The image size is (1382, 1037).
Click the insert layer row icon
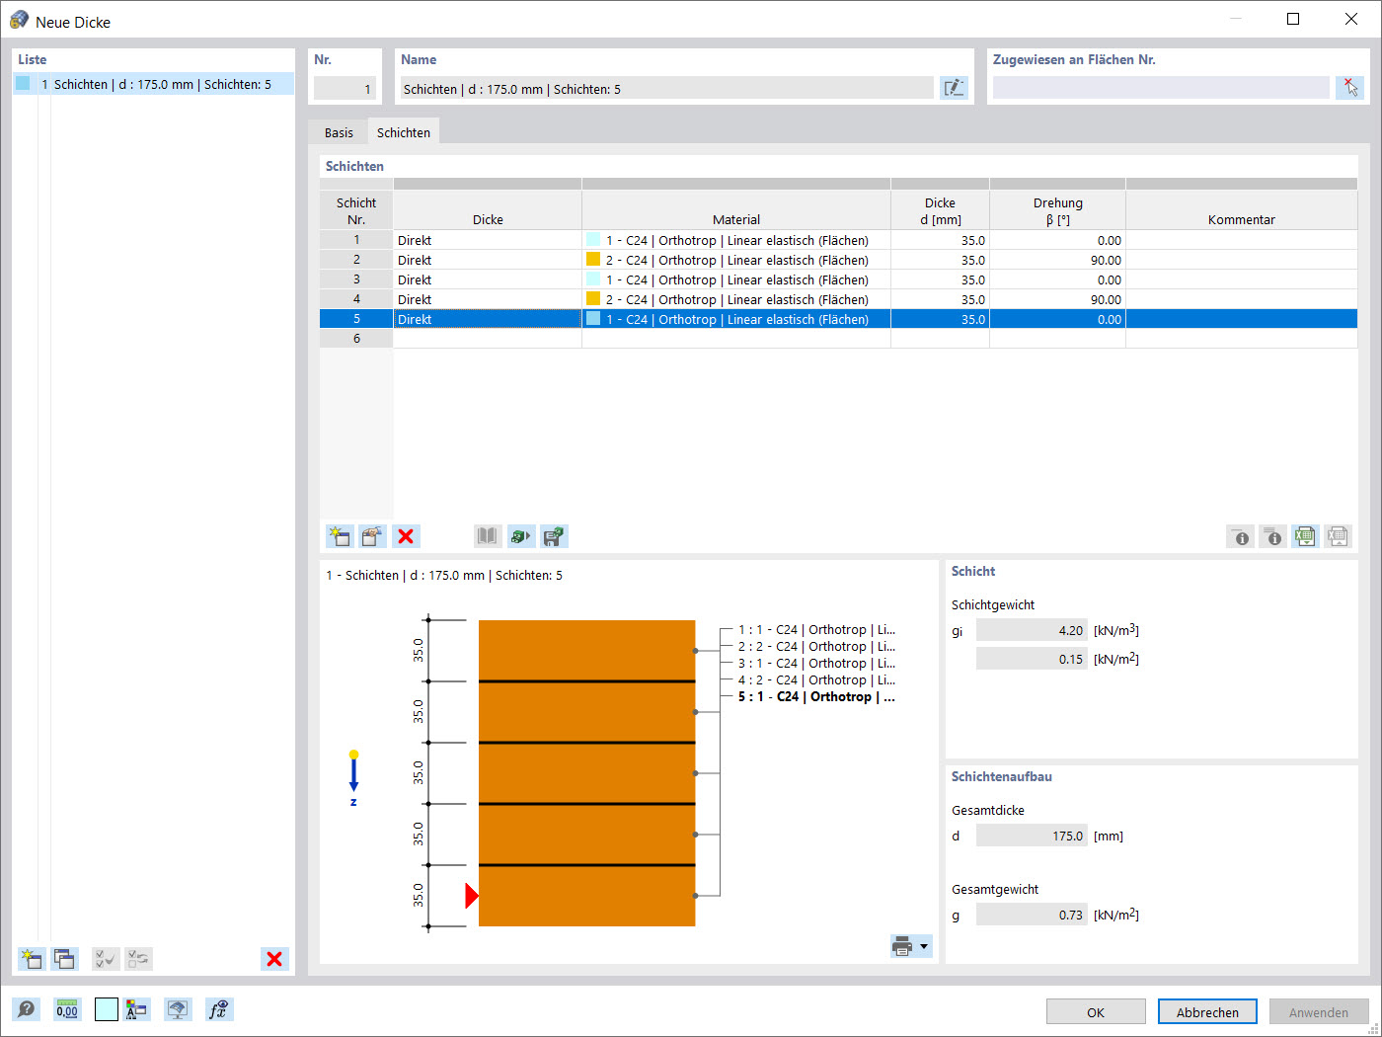point(372,536)
